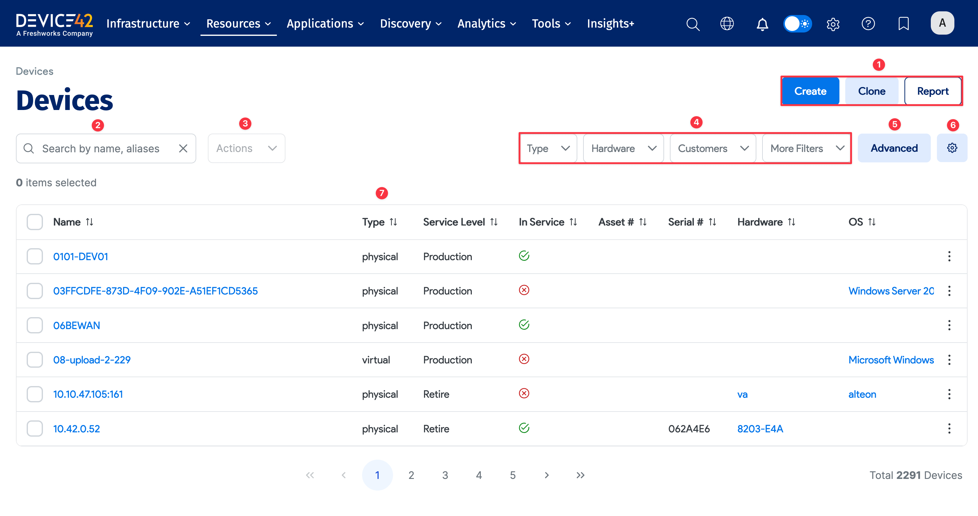Open the row actions menu for 0101-DEV01
Viewport: 978px width, 516px height.
pyautogui.click(x=949, y=256)
